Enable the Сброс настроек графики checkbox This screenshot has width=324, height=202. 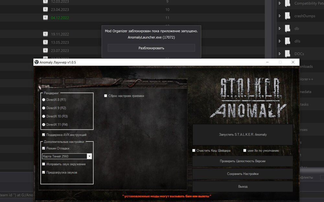coord(106,96)
